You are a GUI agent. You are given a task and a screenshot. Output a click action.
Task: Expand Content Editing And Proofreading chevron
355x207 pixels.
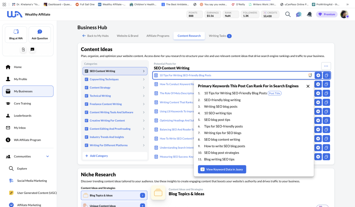(x=144, y=129)
